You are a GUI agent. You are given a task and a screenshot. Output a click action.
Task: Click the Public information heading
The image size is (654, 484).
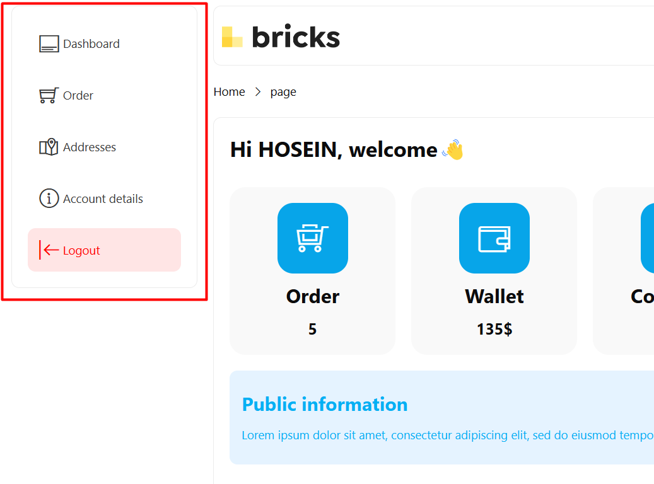(325, 405)
